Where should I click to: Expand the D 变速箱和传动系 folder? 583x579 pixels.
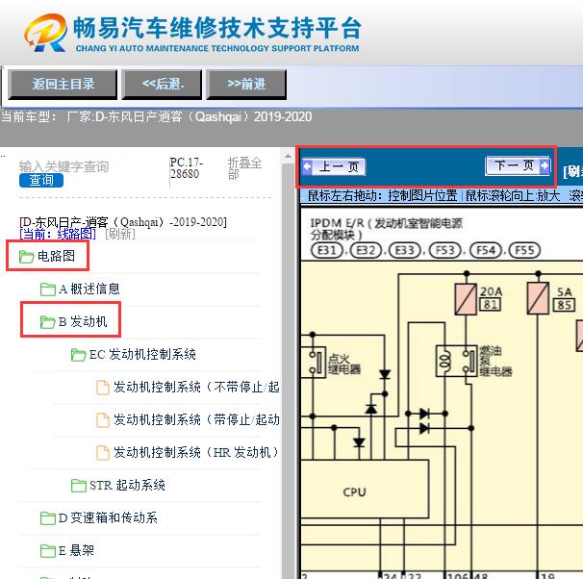(x=108, y=517)
